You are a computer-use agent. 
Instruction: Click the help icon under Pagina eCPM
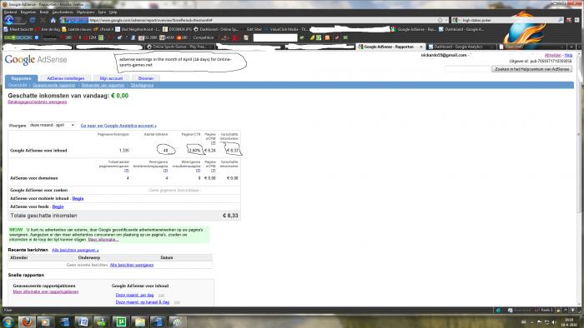213,143
